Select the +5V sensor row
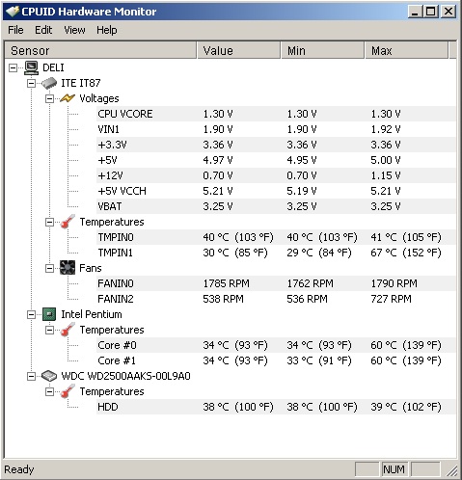The image size is (462, 480). 276,160
